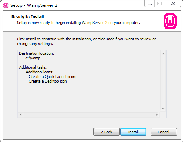The image size is (183, 142).
Task: Close the setup window
Action: (173, 4)
